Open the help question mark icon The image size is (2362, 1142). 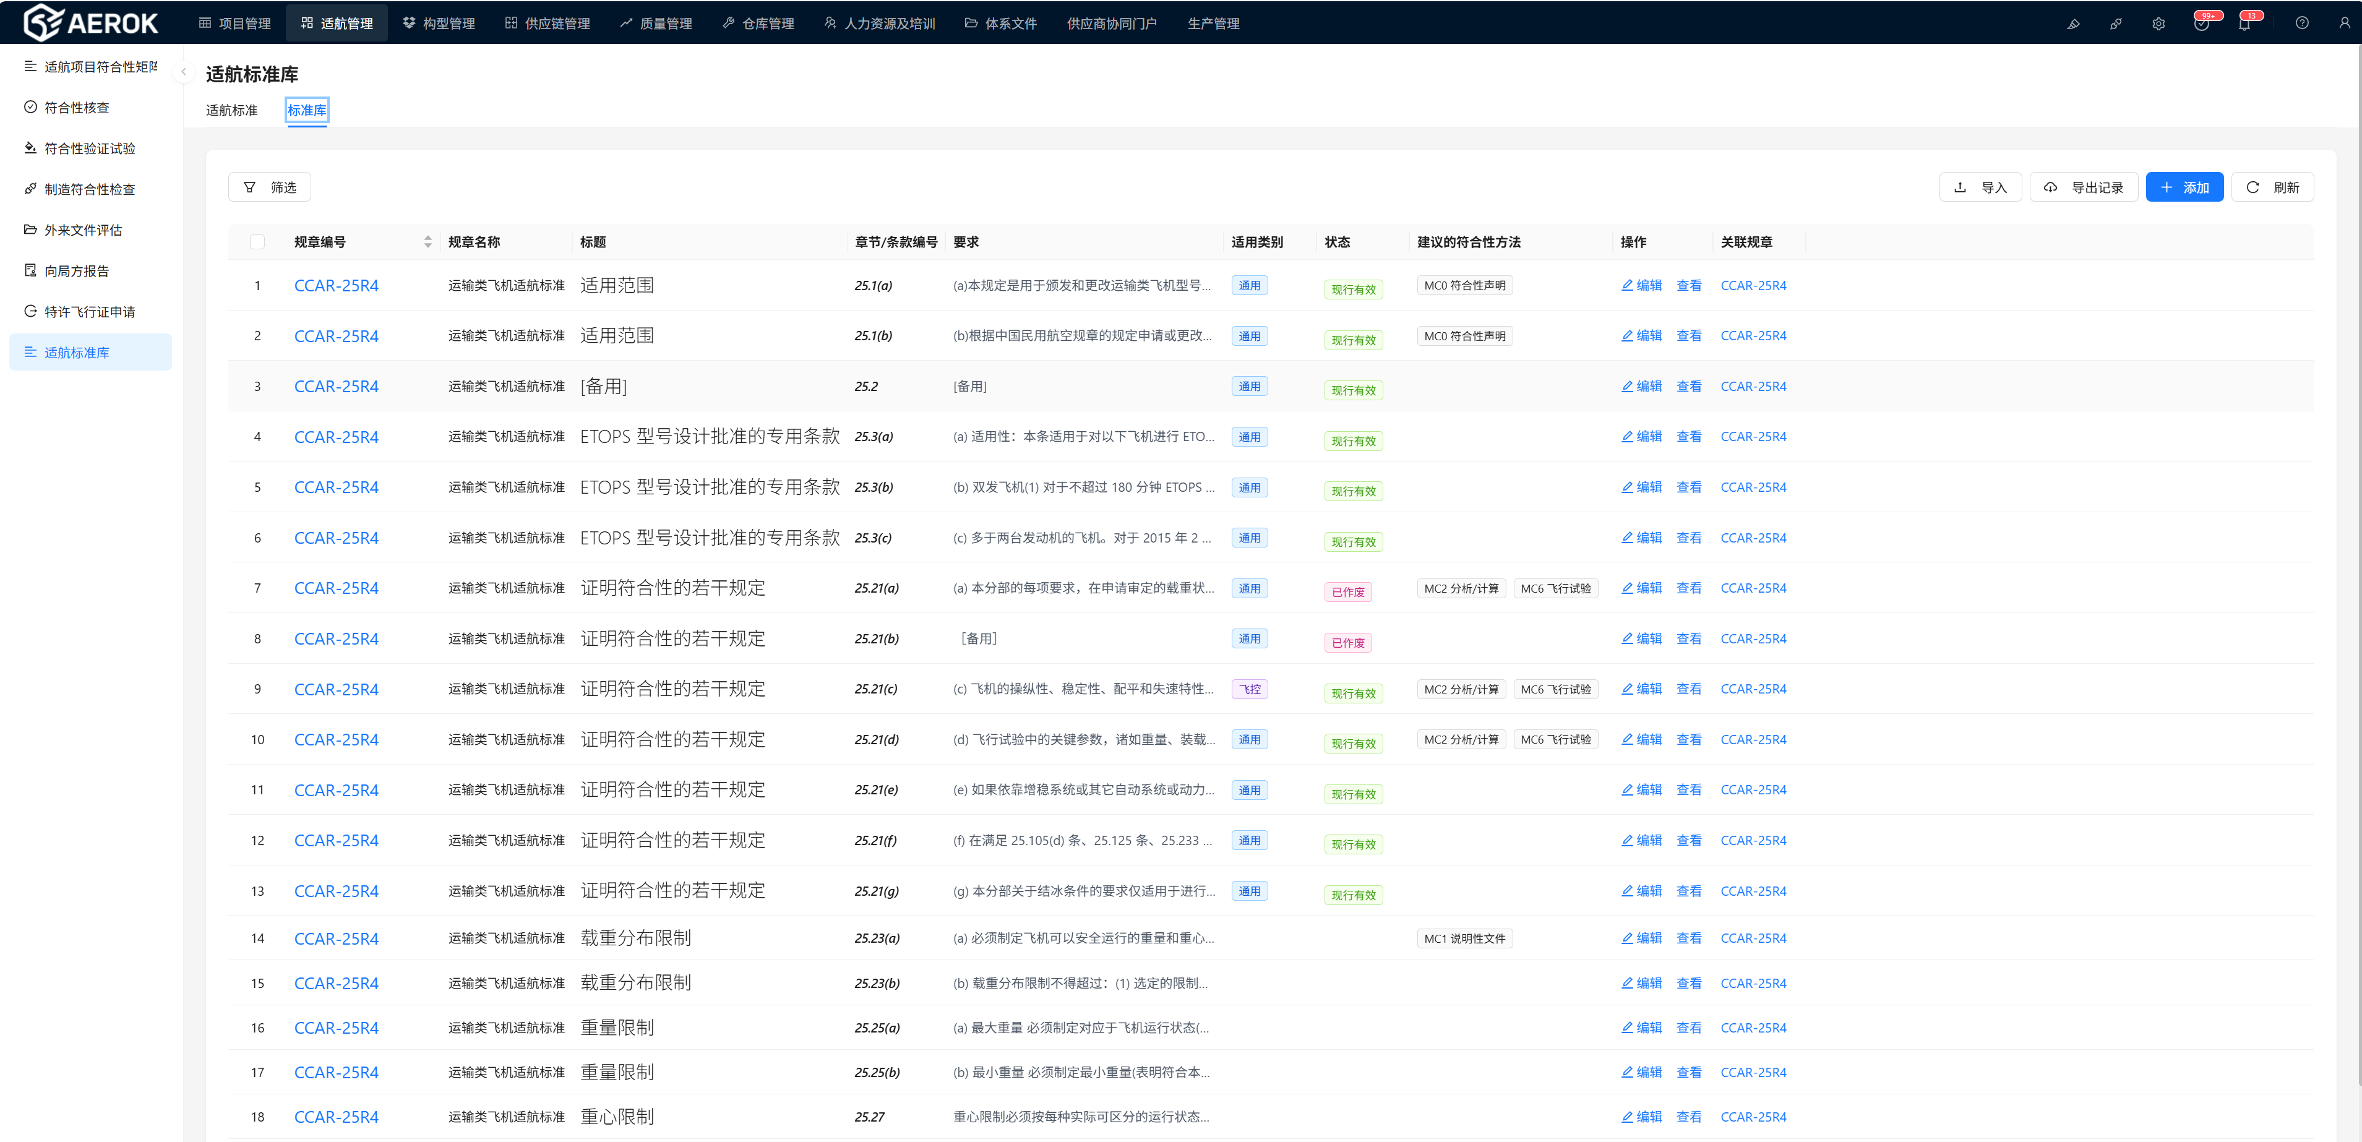(x=2301, y=24)
